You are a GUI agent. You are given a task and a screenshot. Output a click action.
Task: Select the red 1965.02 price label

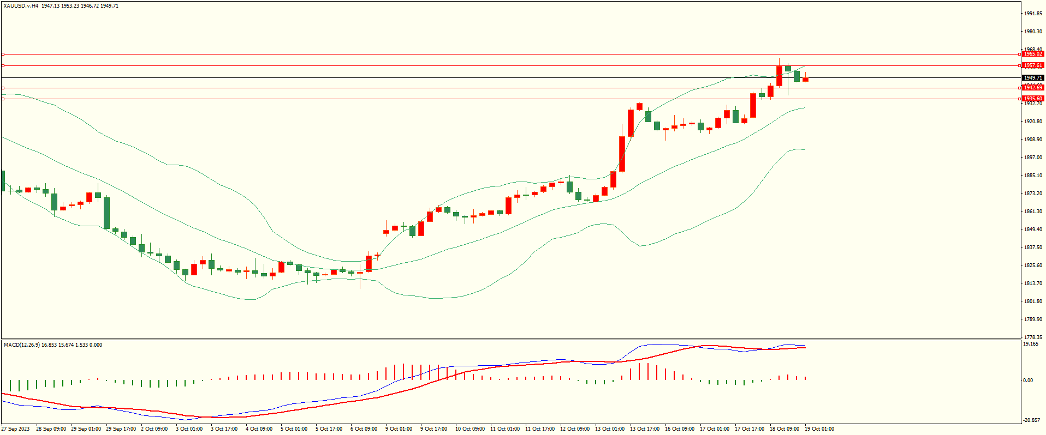click(1033, 54)
